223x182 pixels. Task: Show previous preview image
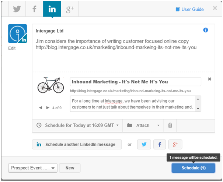pyautogui.click(x=41, y=108)
